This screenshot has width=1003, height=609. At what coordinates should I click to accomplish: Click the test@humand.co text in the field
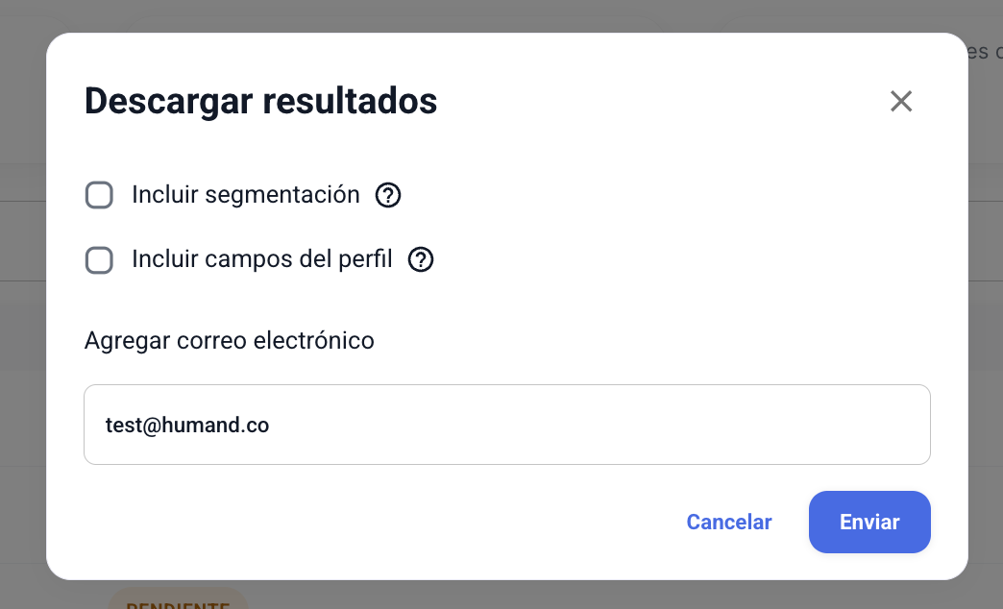pos(187,425)
